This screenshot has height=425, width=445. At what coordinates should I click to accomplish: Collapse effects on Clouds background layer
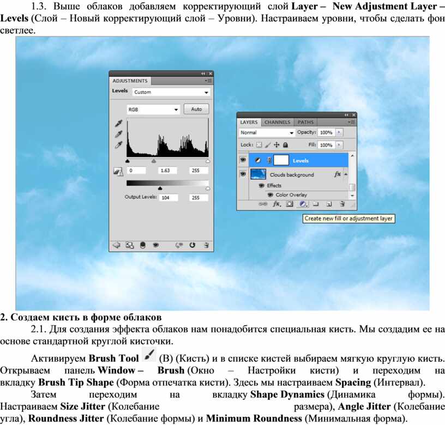tap(346, 174)
